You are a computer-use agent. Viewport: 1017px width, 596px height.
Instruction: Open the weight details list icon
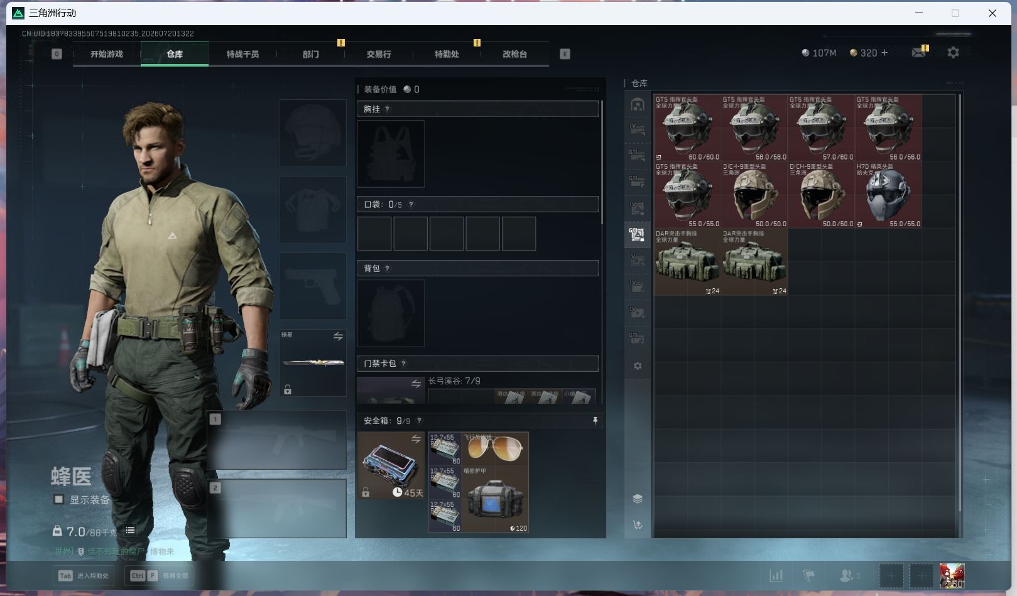(x=130, y=531)
